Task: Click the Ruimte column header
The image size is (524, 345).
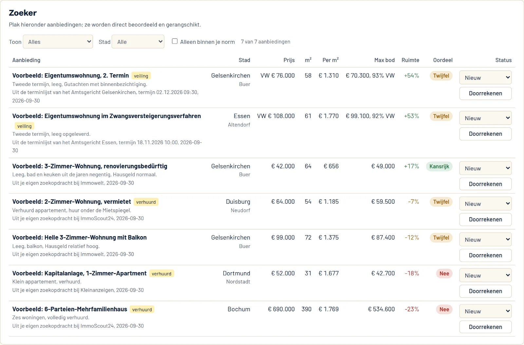Action: tap(410, 60)
